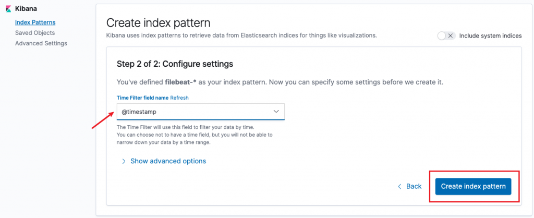Open Advanced Settings in the sidebar
This screenshot has width=534, height=218.
coord(41,43)
